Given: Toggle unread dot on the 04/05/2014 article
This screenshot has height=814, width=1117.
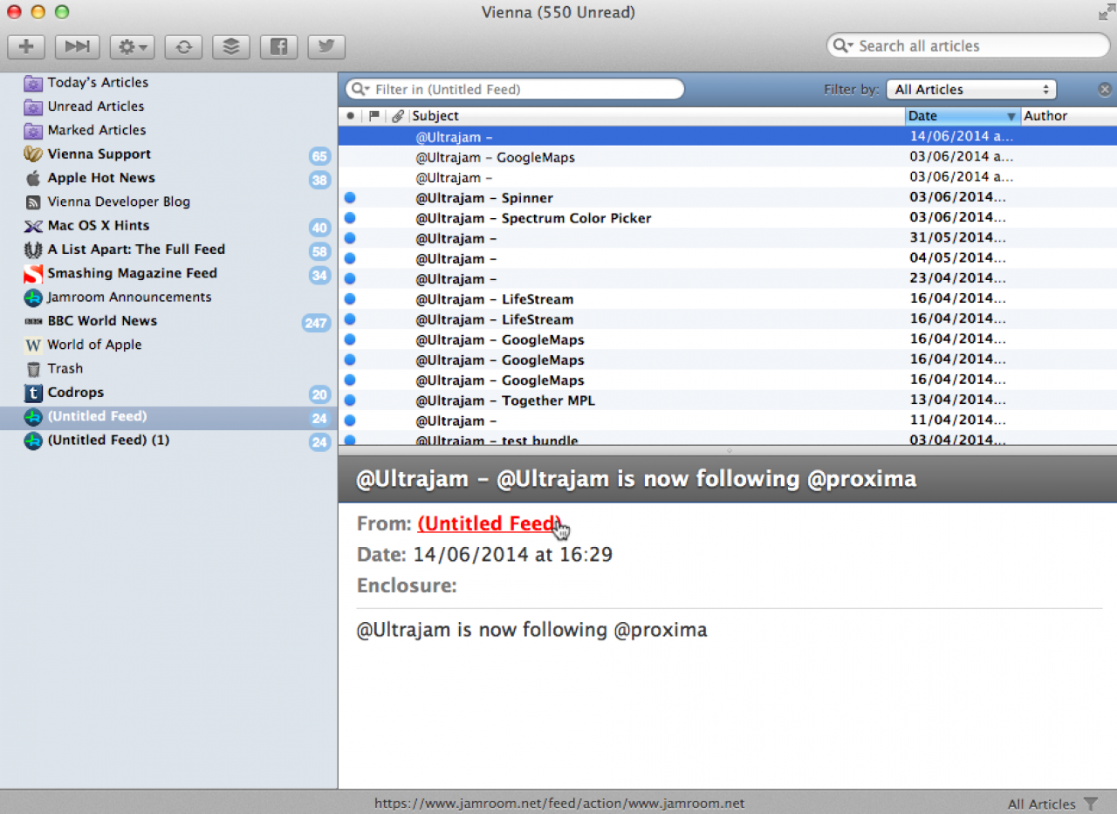Looking at the screenshot, I should click(x=350, y=259).
